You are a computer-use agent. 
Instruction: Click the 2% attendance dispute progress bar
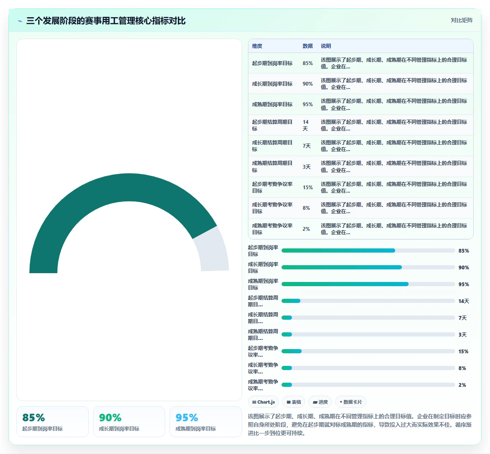pos(368,385)
